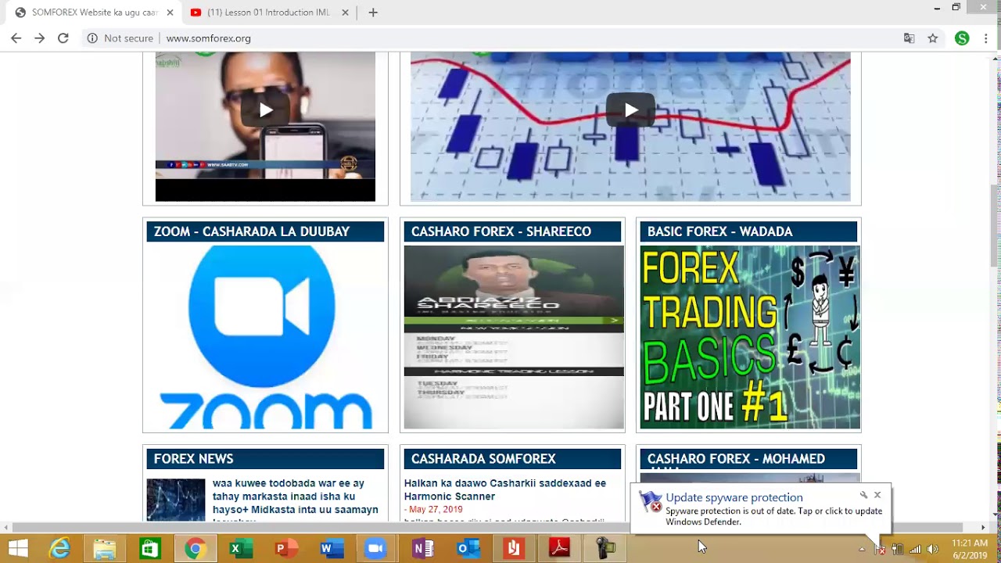Open the clock showing 11:21 AM

click(x=970, y=549)
